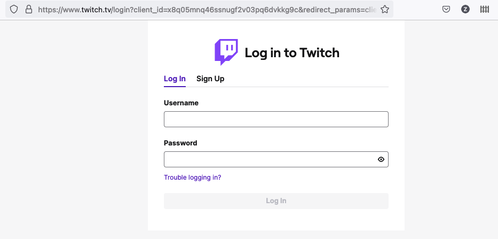Toggle password visibility eye icon
Viewport: 498px width, 239px height.
coord(381,159)
